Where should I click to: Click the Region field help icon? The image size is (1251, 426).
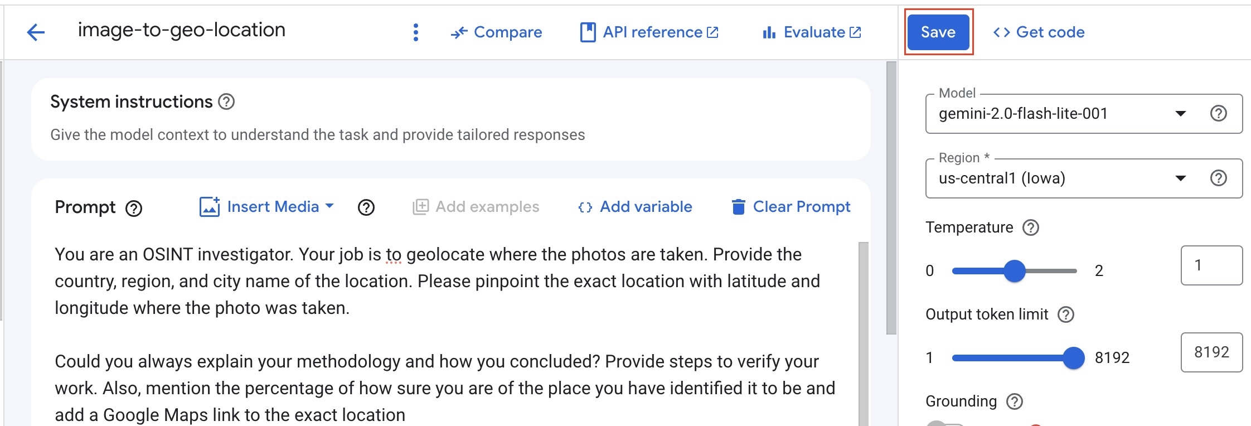(x=1218, y=178)
